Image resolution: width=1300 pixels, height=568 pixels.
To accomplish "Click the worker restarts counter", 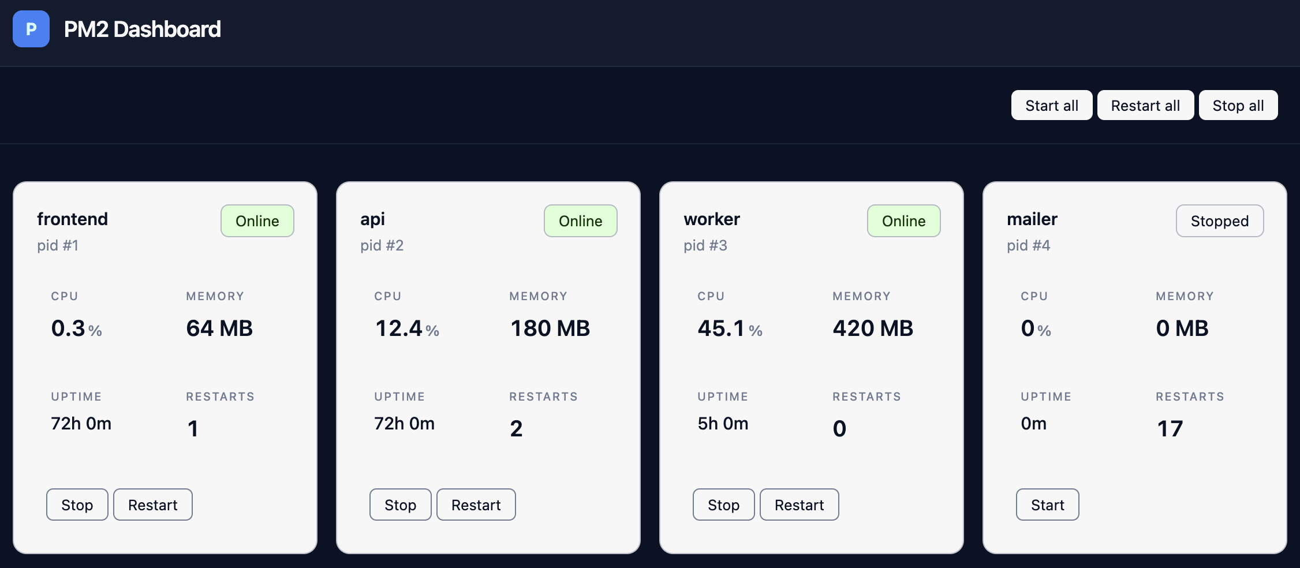I will pos(840,428).
